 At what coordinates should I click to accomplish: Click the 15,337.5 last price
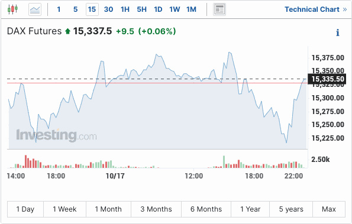92,31
